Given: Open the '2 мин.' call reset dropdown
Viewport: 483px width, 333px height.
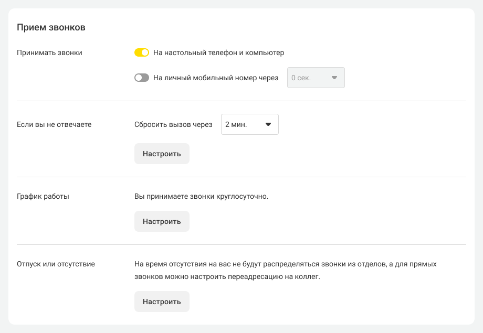Looking at the screenshot, I should point(250,124).
